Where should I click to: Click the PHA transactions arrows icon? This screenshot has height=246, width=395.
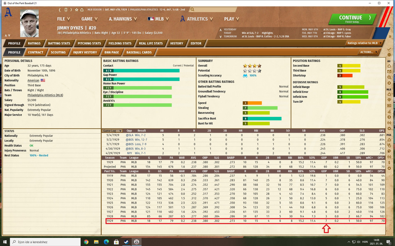(x=389, y=157)
